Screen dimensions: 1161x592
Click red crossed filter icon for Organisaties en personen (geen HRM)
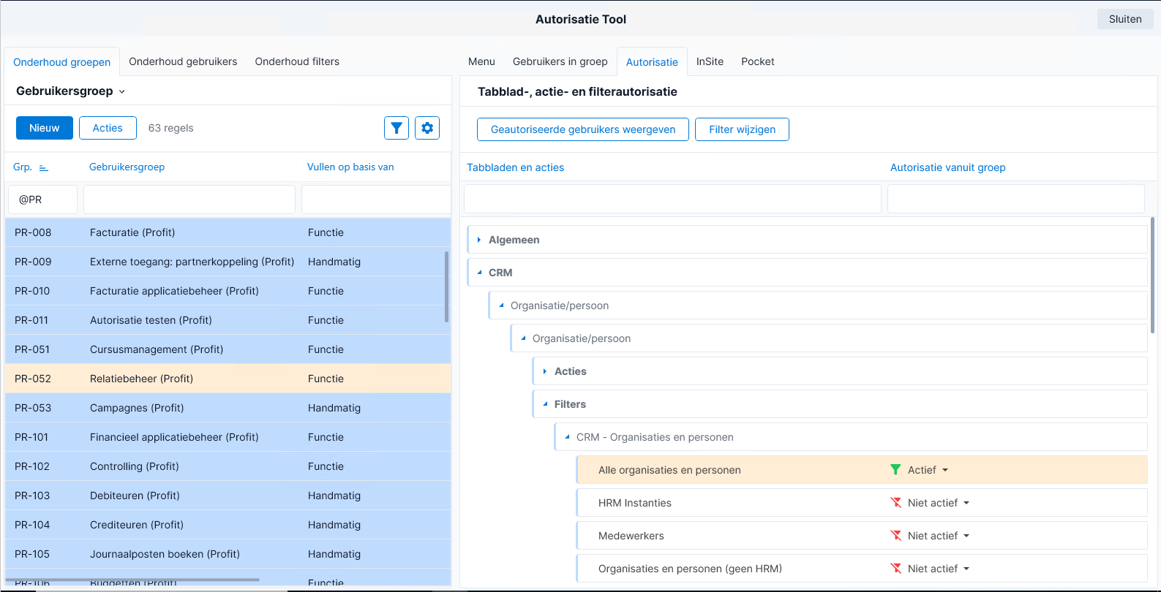[895, 569]
